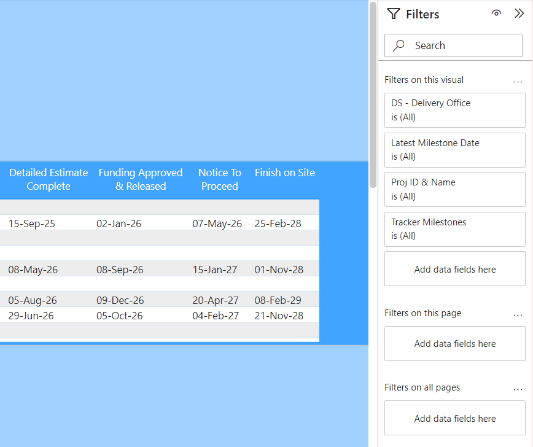
Task: Click the search magnifier icon
Action: (399, 45)
